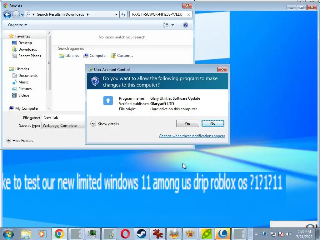
Task: Open Windows Media Player from taskbar
Action: pyautogui.click(x=42, y=234)
